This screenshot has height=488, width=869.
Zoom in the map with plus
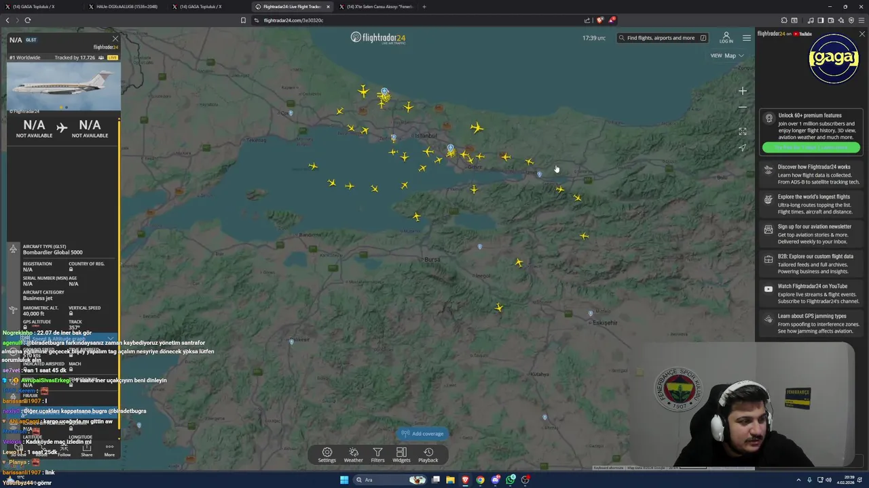point(743,91)
